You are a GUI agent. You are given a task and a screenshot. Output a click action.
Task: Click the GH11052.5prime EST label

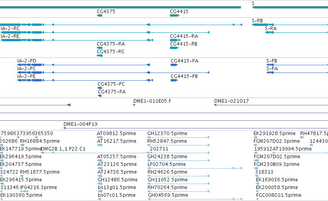(x=168, y=180)
